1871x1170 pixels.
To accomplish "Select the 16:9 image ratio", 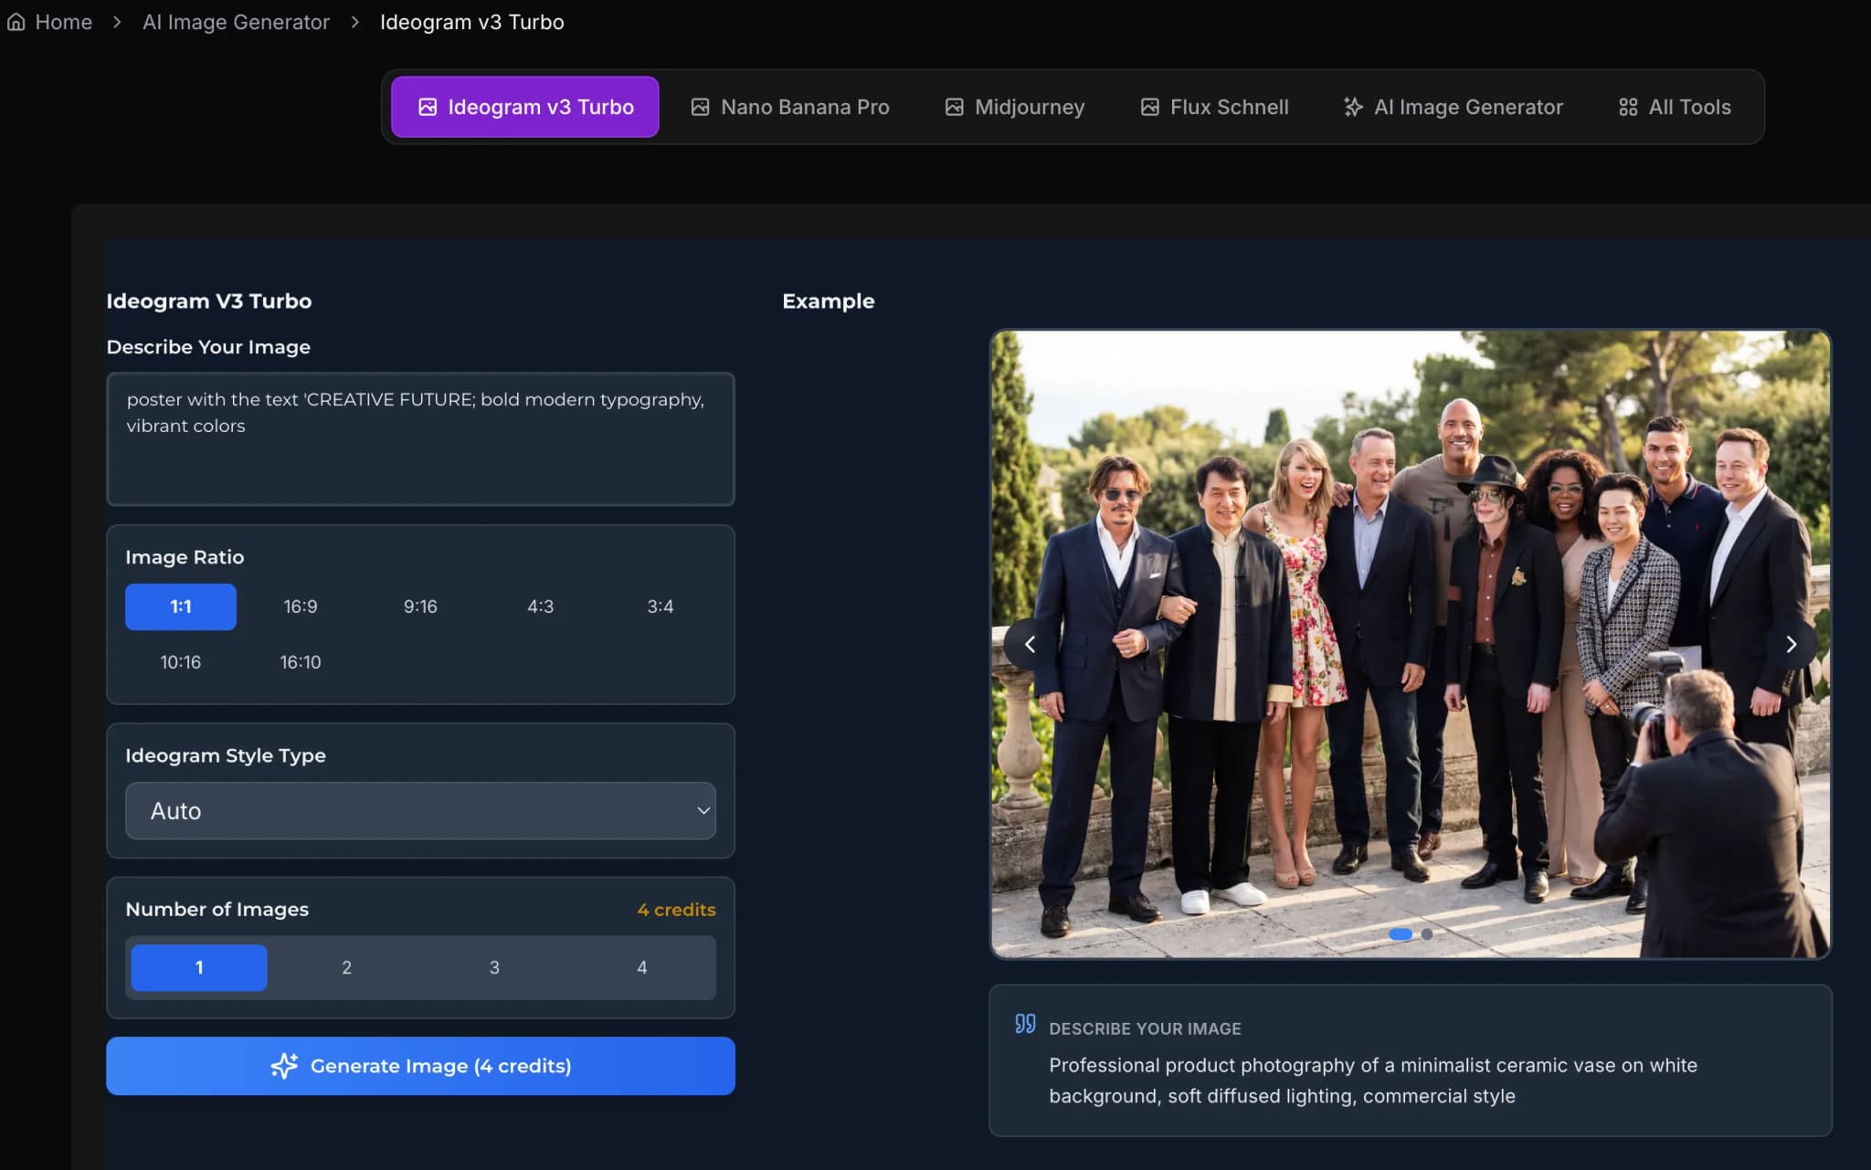I will tap(300, 606).
